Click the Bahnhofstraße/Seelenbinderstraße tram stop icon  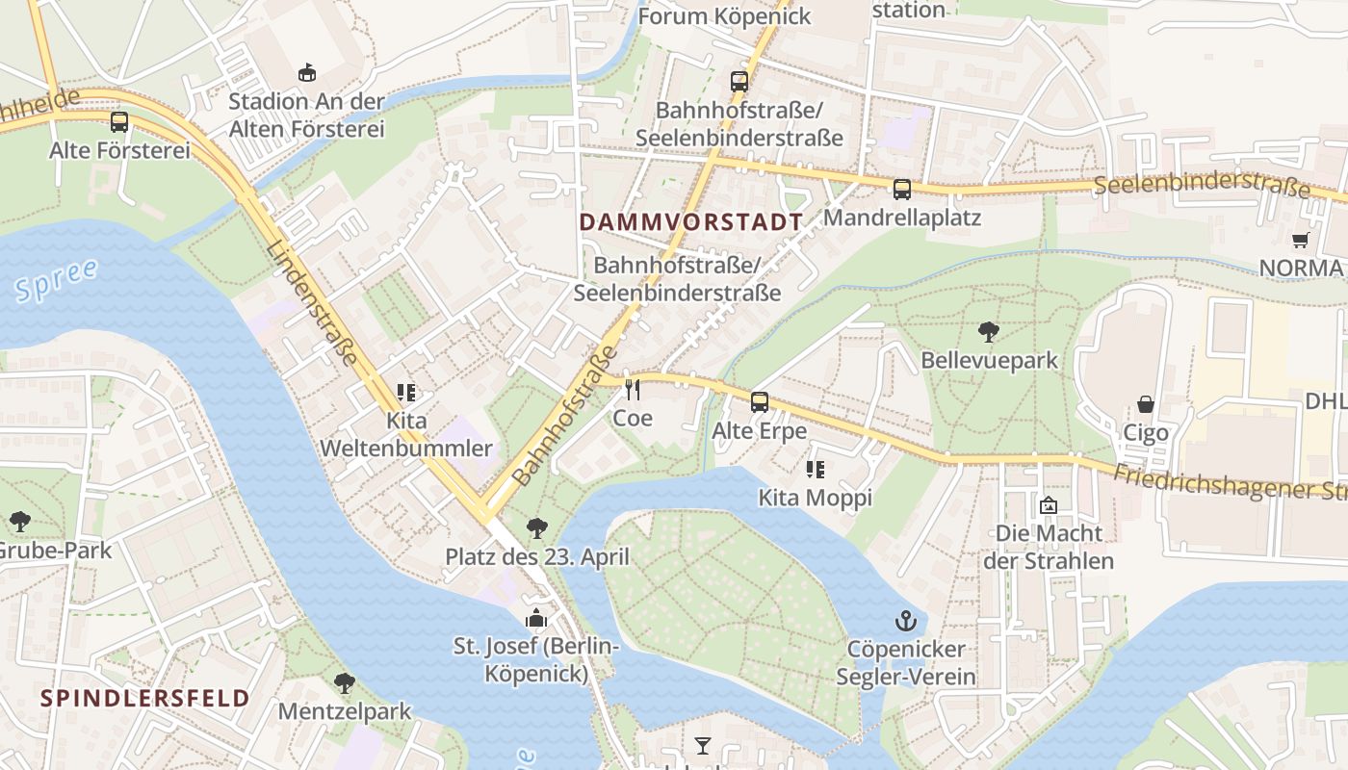click(739, 82)
